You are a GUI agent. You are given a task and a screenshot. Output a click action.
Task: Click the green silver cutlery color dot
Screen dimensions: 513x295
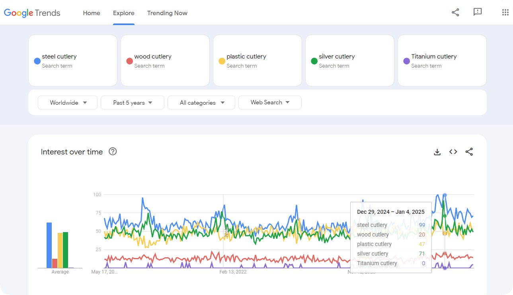click(x=314, y=61)
